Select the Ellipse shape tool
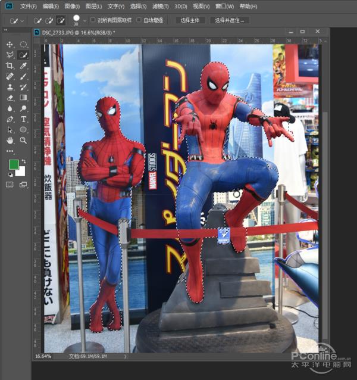Viewport: 357px width, 380px height. 23,130
